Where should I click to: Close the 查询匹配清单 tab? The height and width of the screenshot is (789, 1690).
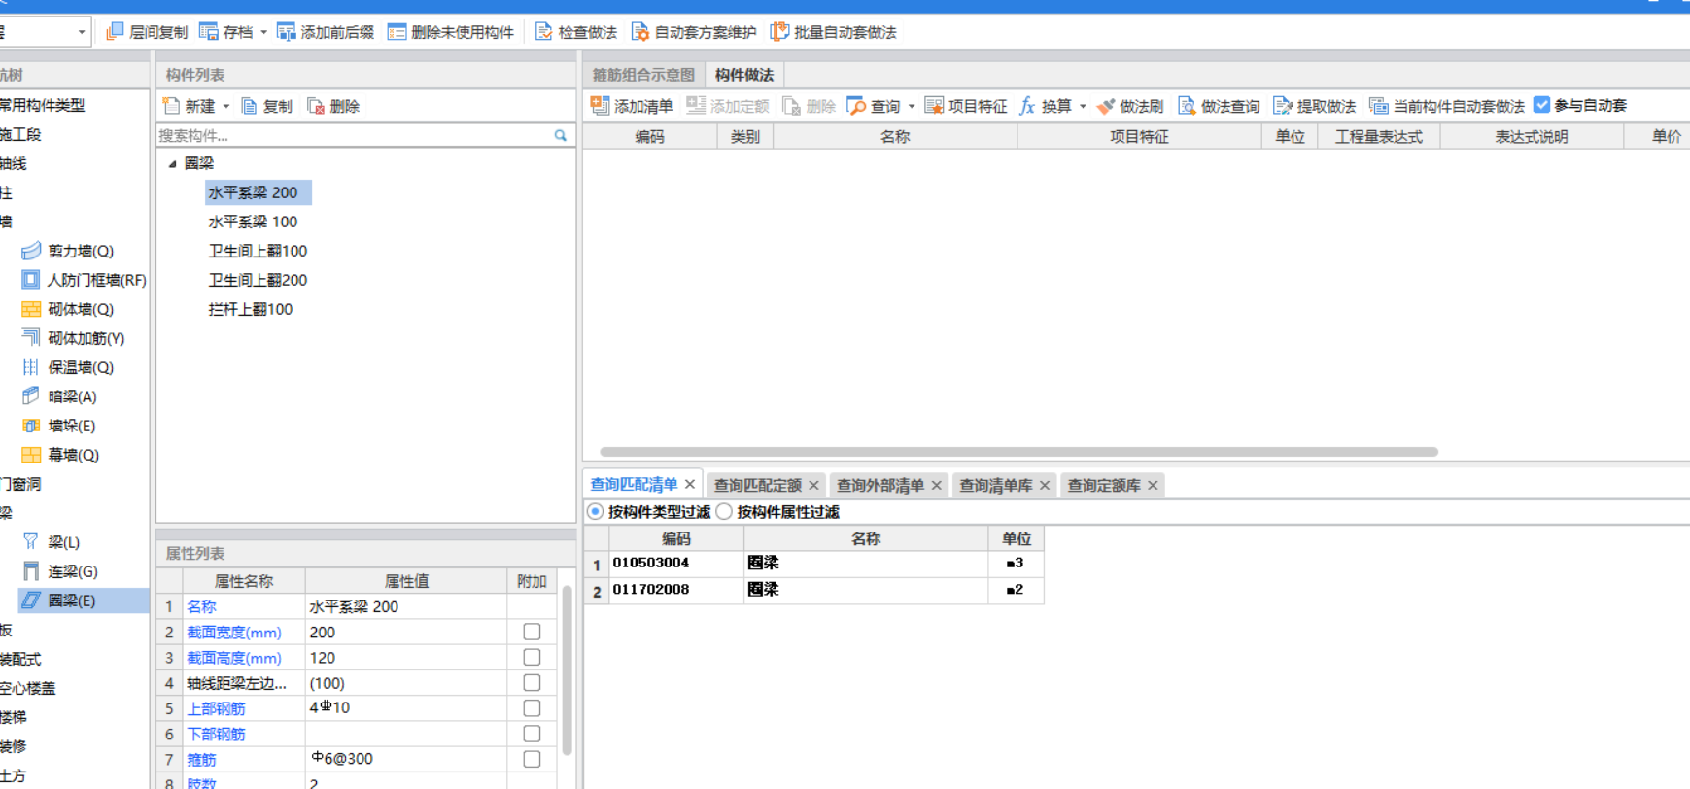point(690,484)
